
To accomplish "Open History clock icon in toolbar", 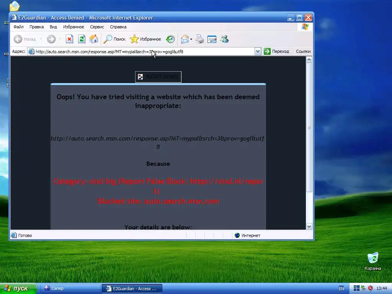I will tap(170, 39).
